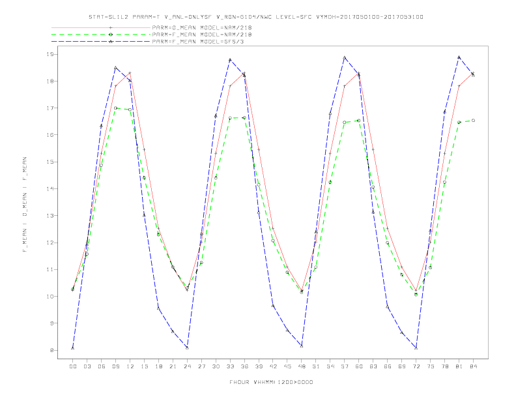Click the y-axis tick value 13
516x399 pixels.
[x=50, y=216]
